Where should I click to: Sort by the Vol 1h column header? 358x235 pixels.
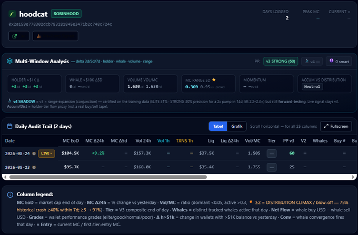pos(163,141)
